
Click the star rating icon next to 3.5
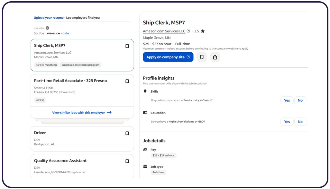pos(203,31)
